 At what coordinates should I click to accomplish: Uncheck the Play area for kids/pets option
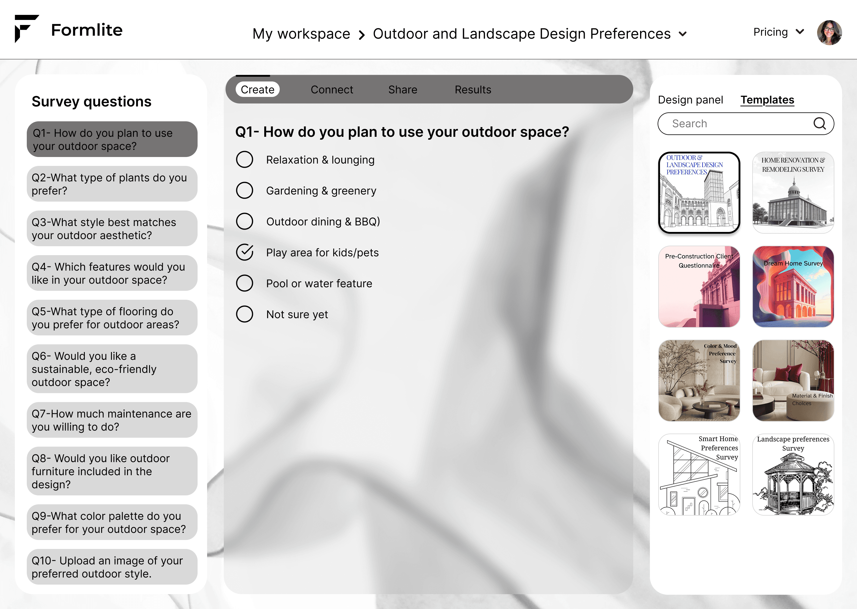click(x=245, y=252)
